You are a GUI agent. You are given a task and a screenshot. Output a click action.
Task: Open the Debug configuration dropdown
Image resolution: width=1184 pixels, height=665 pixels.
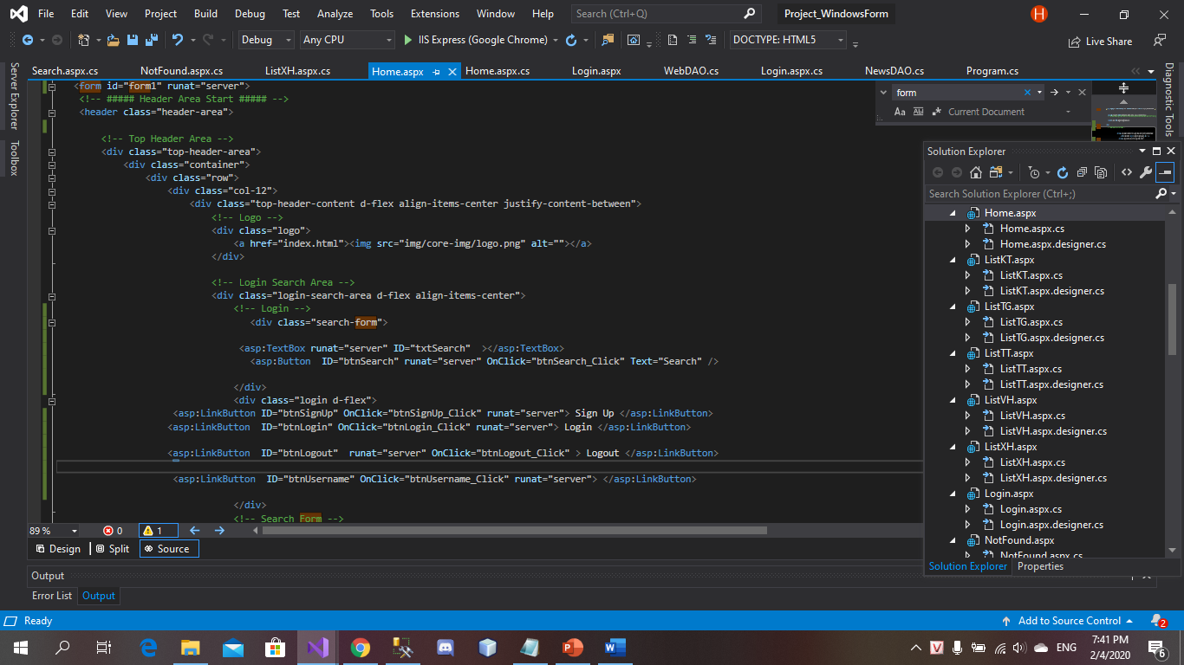click(x=267, y=40)
